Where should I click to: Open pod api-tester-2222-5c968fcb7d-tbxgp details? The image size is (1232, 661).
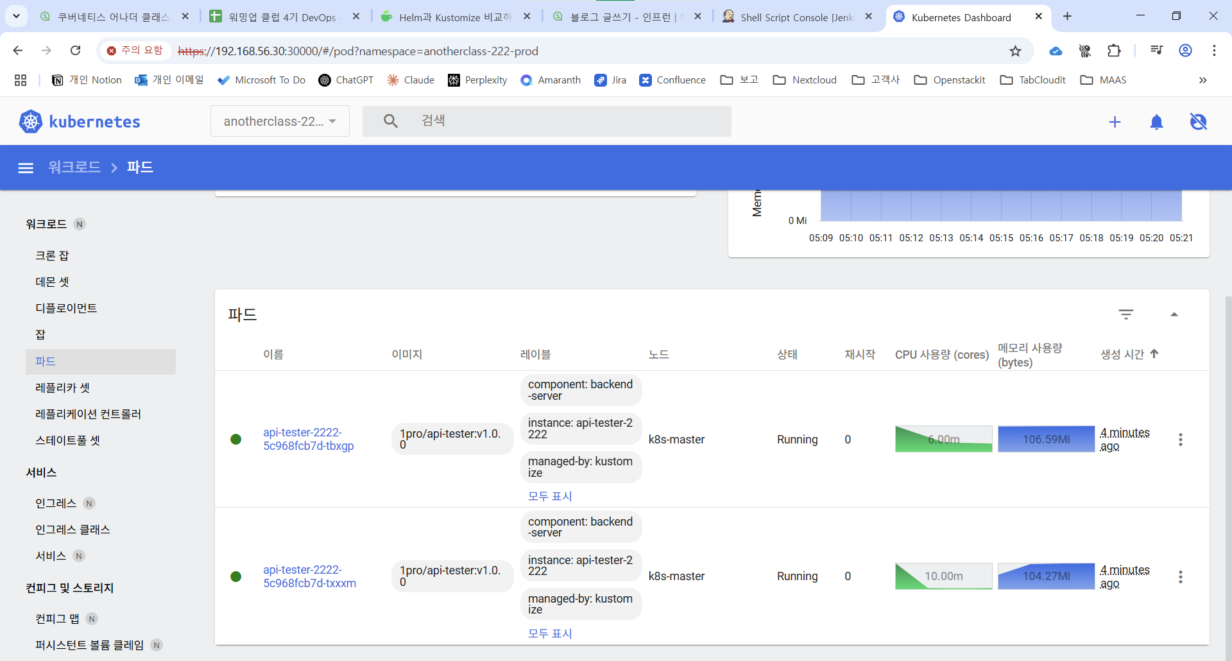309,439
